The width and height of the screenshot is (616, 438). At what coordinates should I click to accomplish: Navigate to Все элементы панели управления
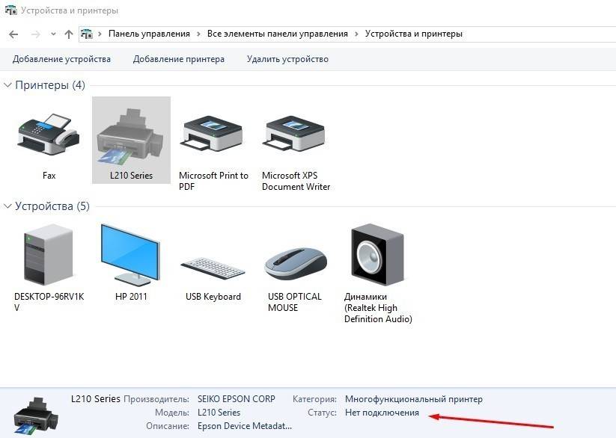point(278,34)
